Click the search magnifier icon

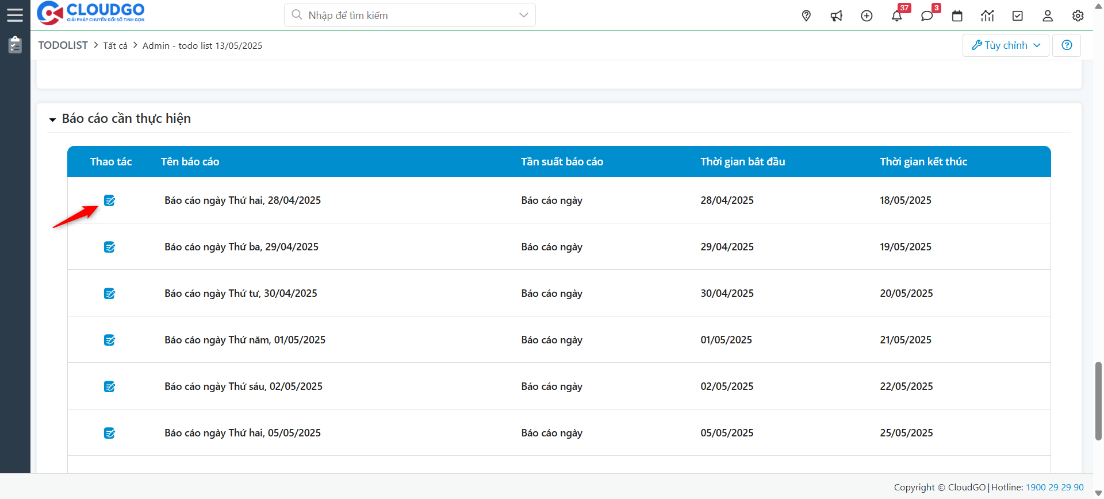[x=297, y=15]
